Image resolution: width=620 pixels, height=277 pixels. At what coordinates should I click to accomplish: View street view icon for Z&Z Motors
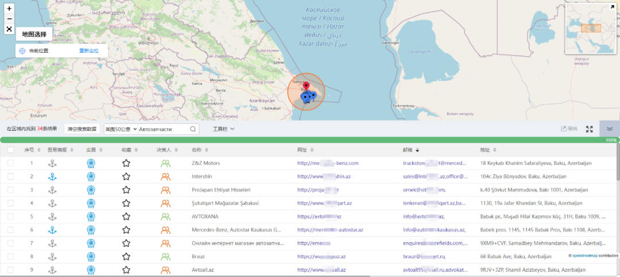(91, 163)
